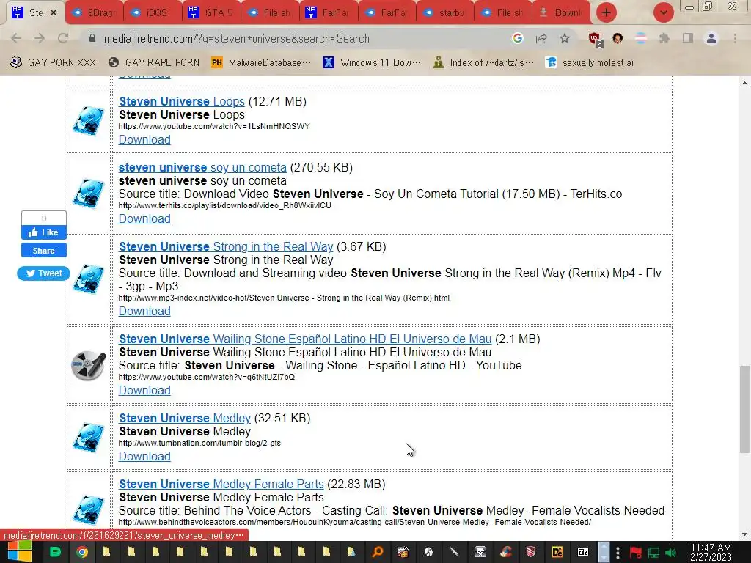The height and width of the screenshot is (563, 751).
Task: Click the Twitter Tweet button
Action: coord(43,273)
